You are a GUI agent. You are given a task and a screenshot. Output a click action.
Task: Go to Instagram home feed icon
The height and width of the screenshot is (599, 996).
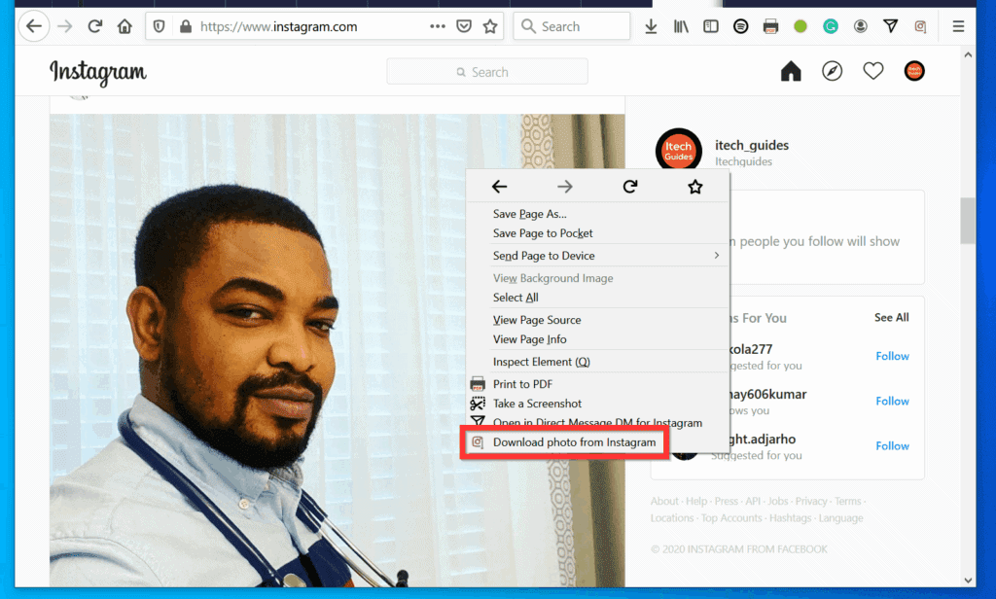(x=791, y=71)
